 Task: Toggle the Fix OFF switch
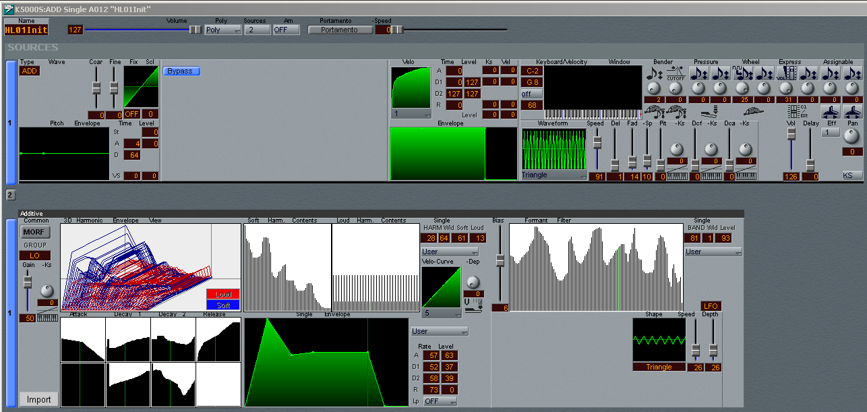tap(131, 114)
